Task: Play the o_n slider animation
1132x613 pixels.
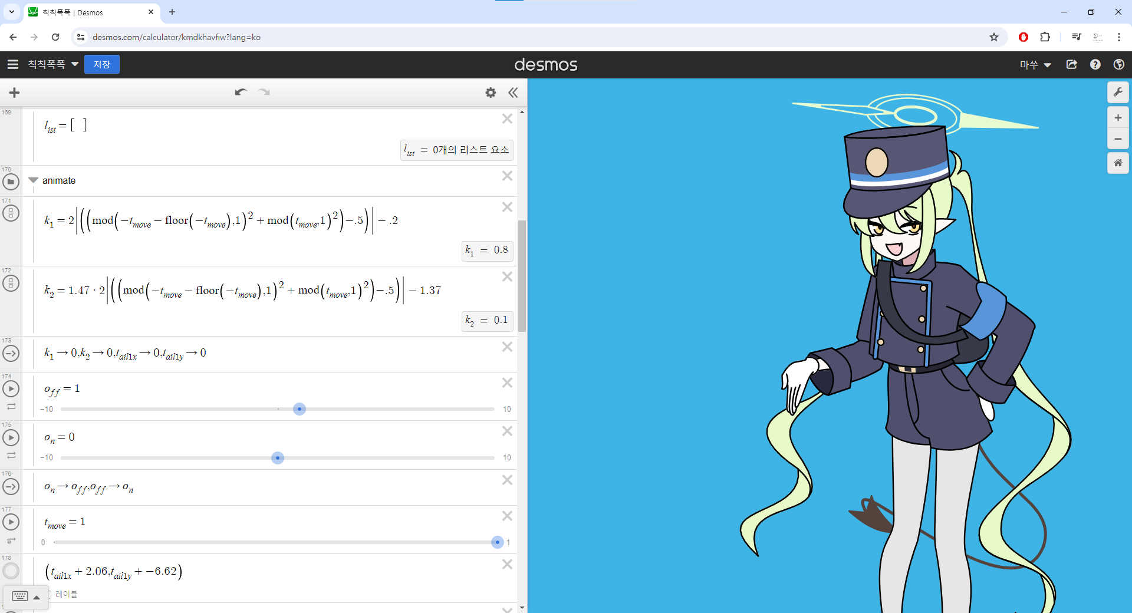Action: [11, 438]
